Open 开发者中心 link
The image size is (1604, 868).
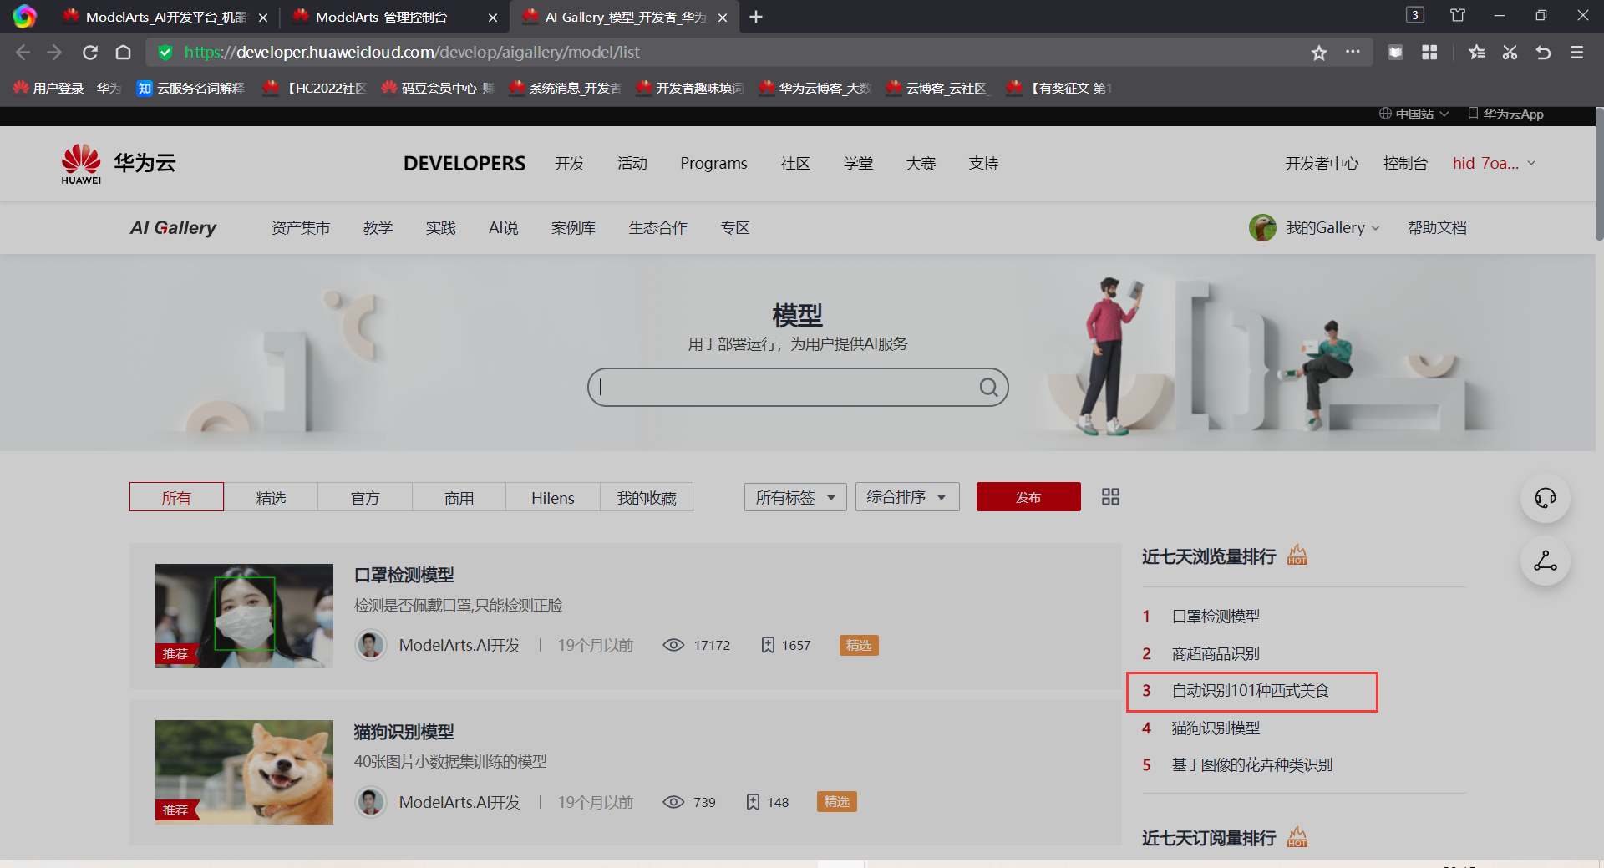coord(1322,163)
